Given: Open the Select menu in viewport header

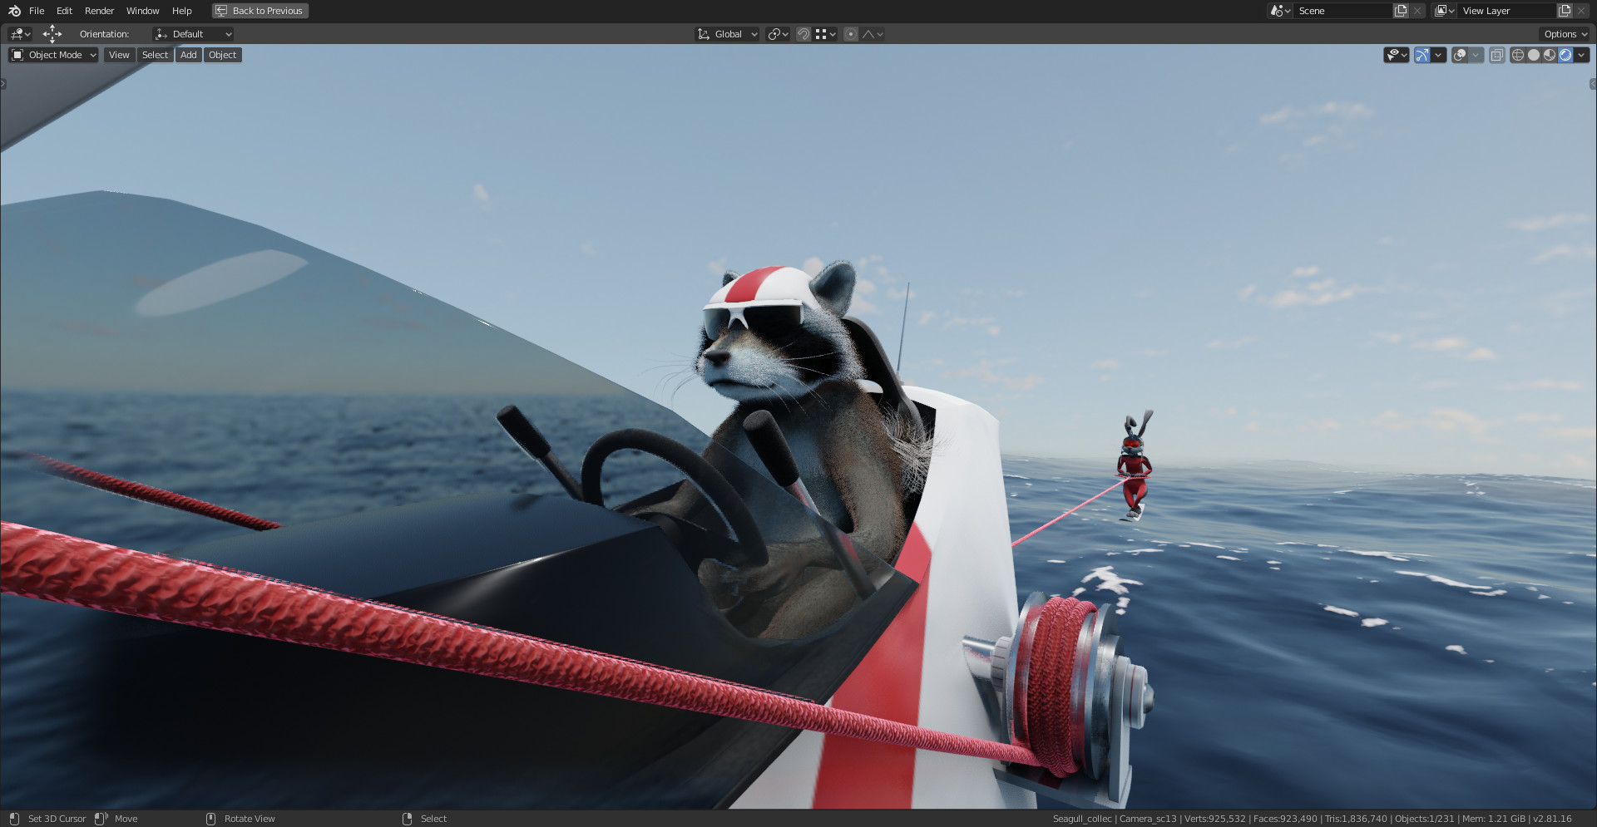Looking at the screenshot, I should point(155,55).
